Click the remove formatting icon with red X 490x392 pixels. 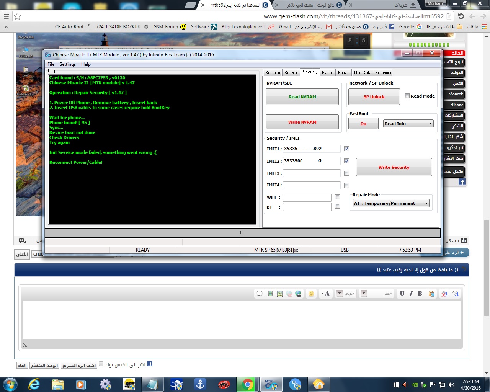[x=444, y=294]
